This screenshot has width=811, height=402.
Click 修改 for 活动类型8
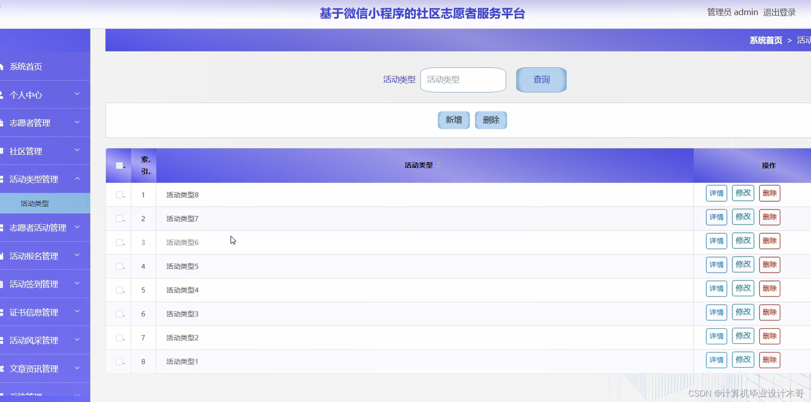click(x=743, y=193)
